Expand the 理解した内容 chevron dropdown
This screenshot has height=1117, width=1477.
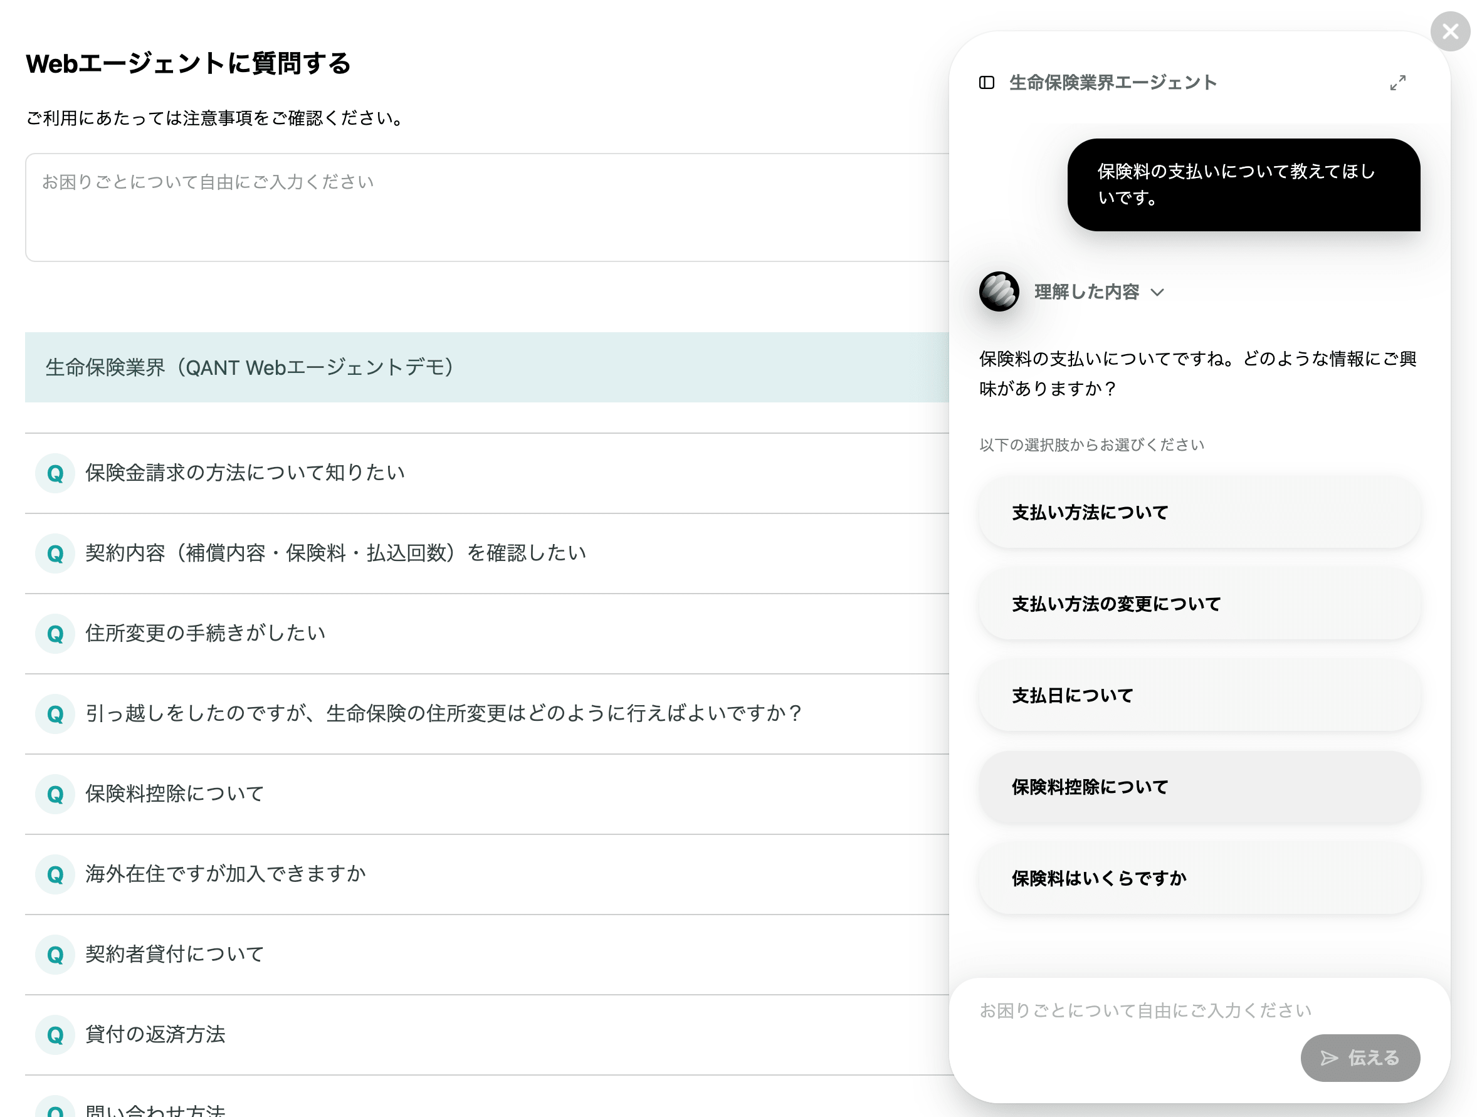[x=1158, y=293]
